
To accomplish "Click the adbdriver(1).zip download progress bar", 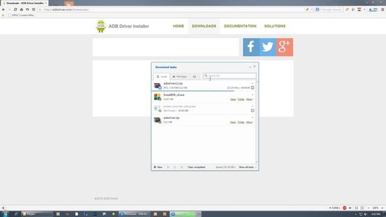I will [x=193, y=91].
